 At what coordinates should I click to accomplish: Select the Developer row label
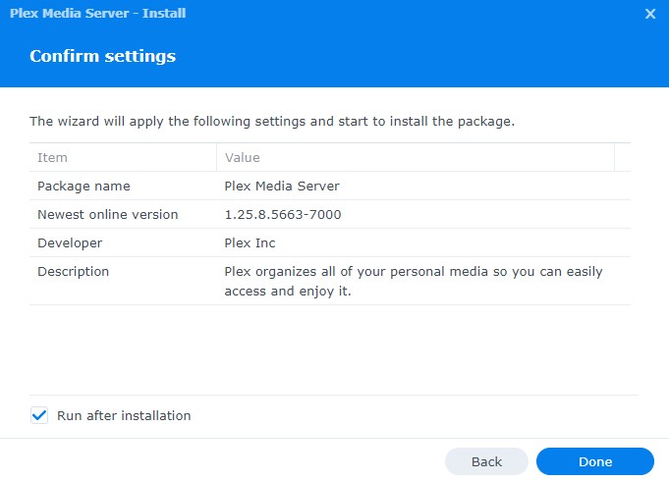70,243
